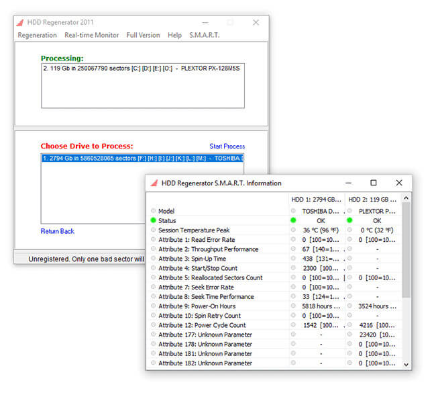Minimize the HDD Regenerator 2011 window
The height and width of the screenshot is (395, 436).
tap(205, 23)
